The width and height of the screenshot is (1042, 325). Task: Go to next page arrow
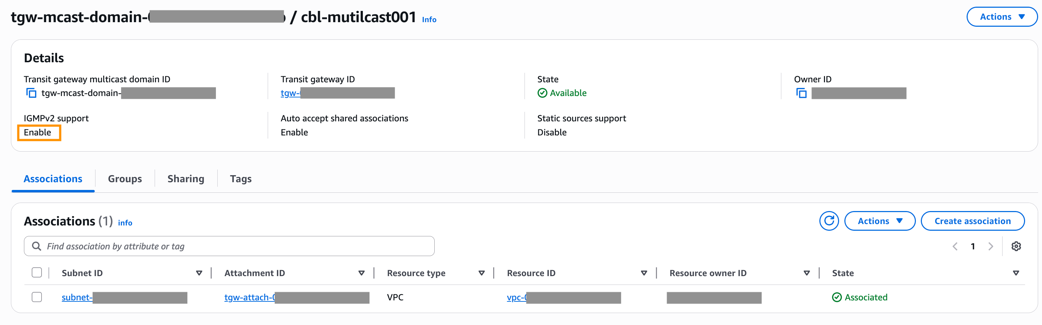tap(990, 246)
